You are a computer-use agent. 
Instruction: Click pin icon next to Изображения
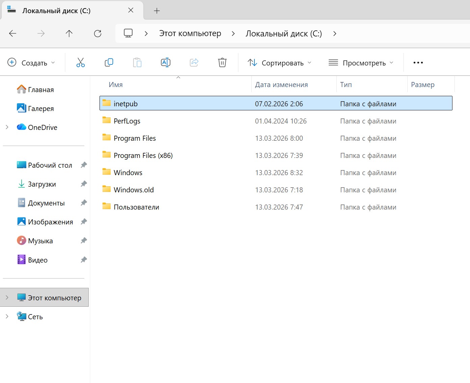pos(84,222)
